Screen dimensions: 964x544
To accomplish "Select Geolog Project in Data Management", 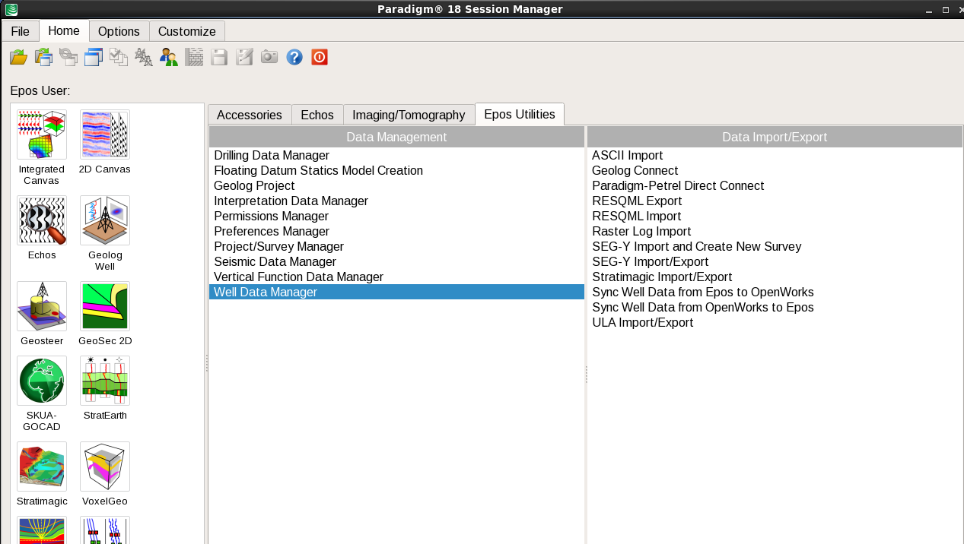I will click(396, 185).
